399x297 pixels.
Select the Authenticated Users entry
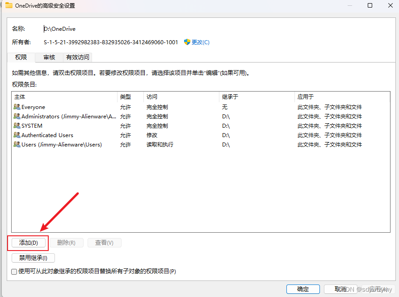point(201,135)
